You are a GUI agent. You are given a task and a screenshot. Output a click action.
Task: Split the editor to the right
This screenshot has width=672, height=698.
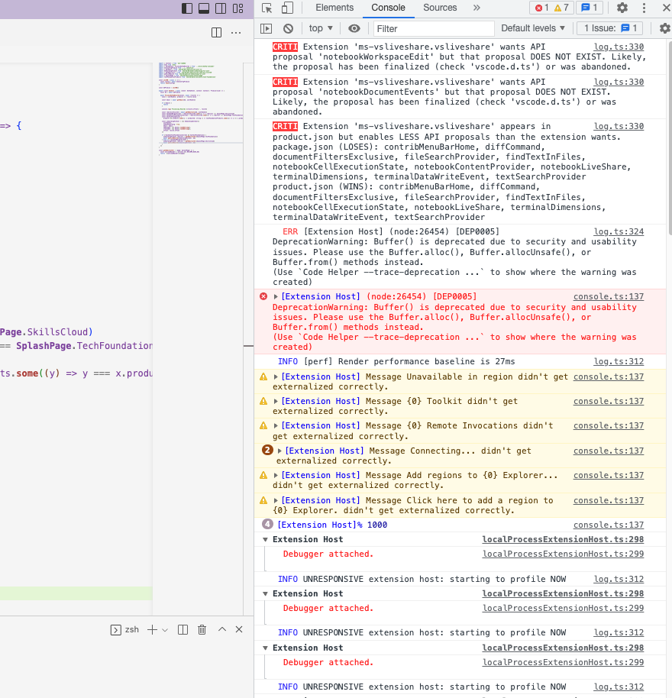[x=216, y=33]
